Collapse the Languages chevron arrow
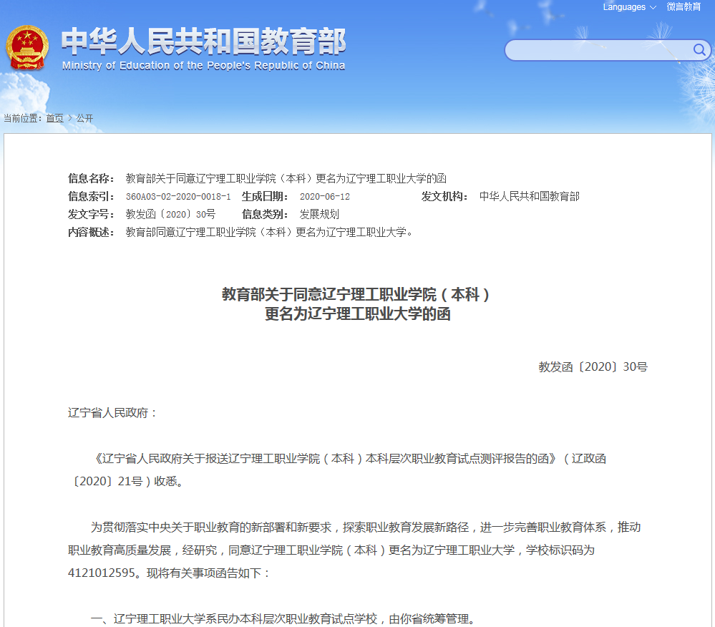This screenshot has height=627, width=715. click(x=651, y=6)
